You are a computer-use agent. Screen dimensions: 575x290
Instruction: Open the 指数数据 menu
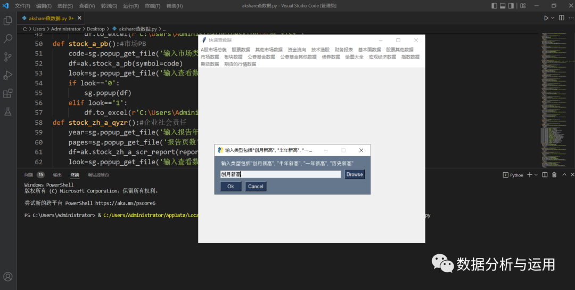click(410, 57)
